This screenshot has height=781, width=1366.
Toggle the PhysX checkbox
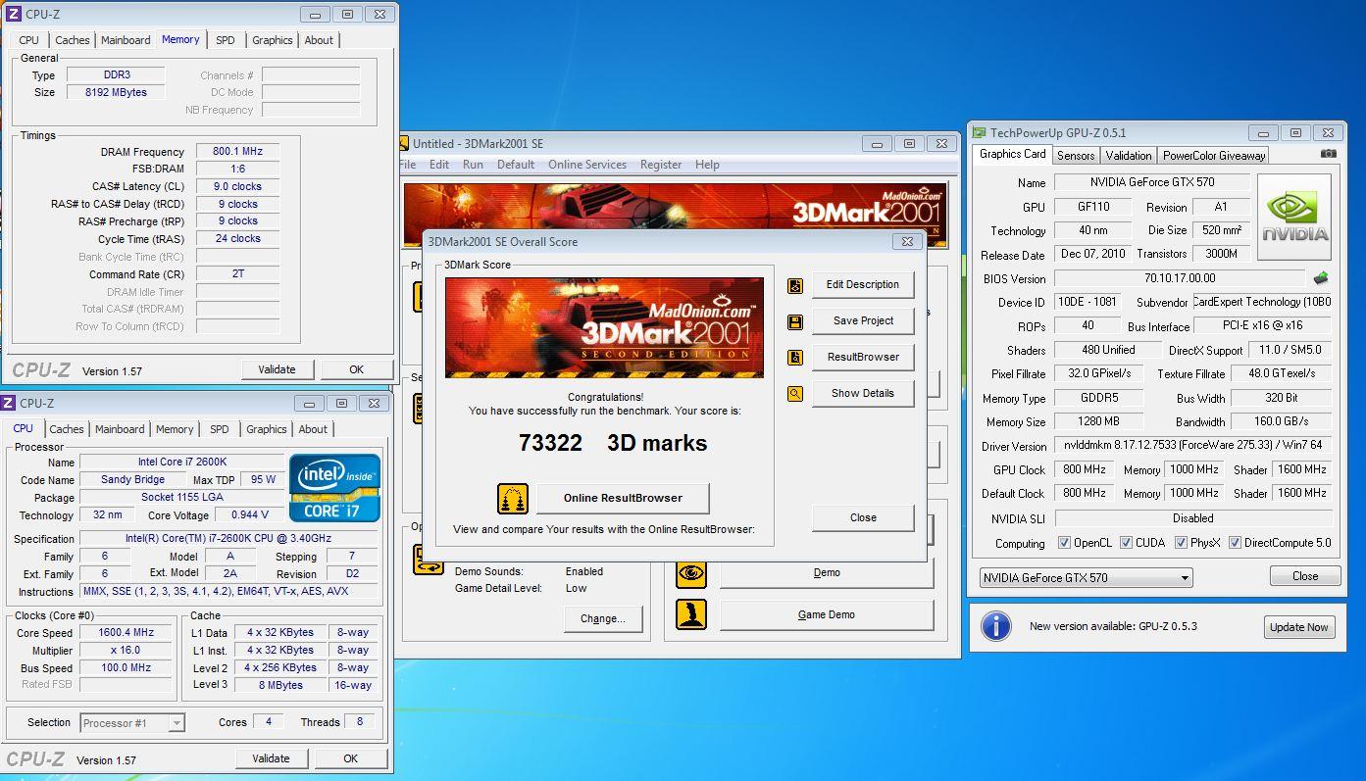pyautogui.click(x=1181, y=543)
